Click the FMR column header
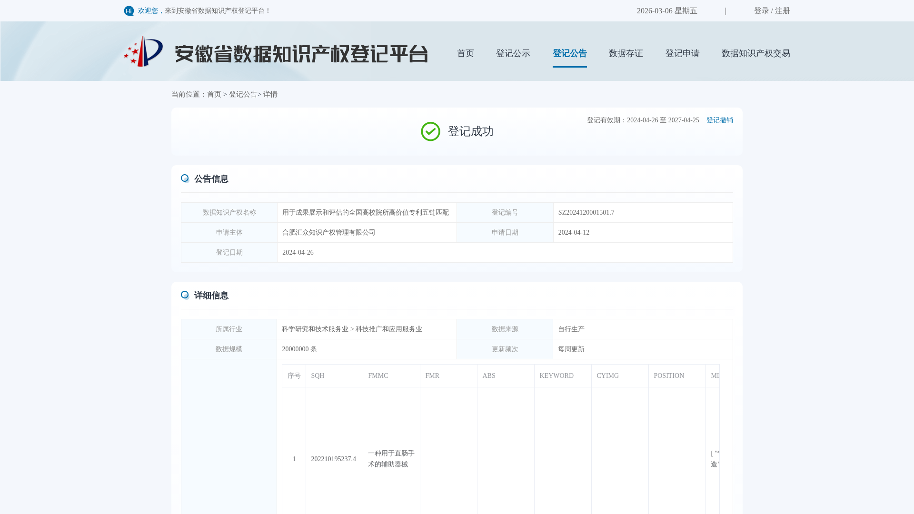 (x=448, y=376)
